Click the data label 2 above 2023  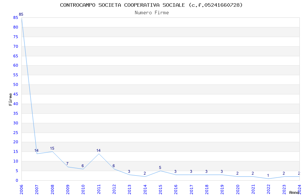[284, 173]
